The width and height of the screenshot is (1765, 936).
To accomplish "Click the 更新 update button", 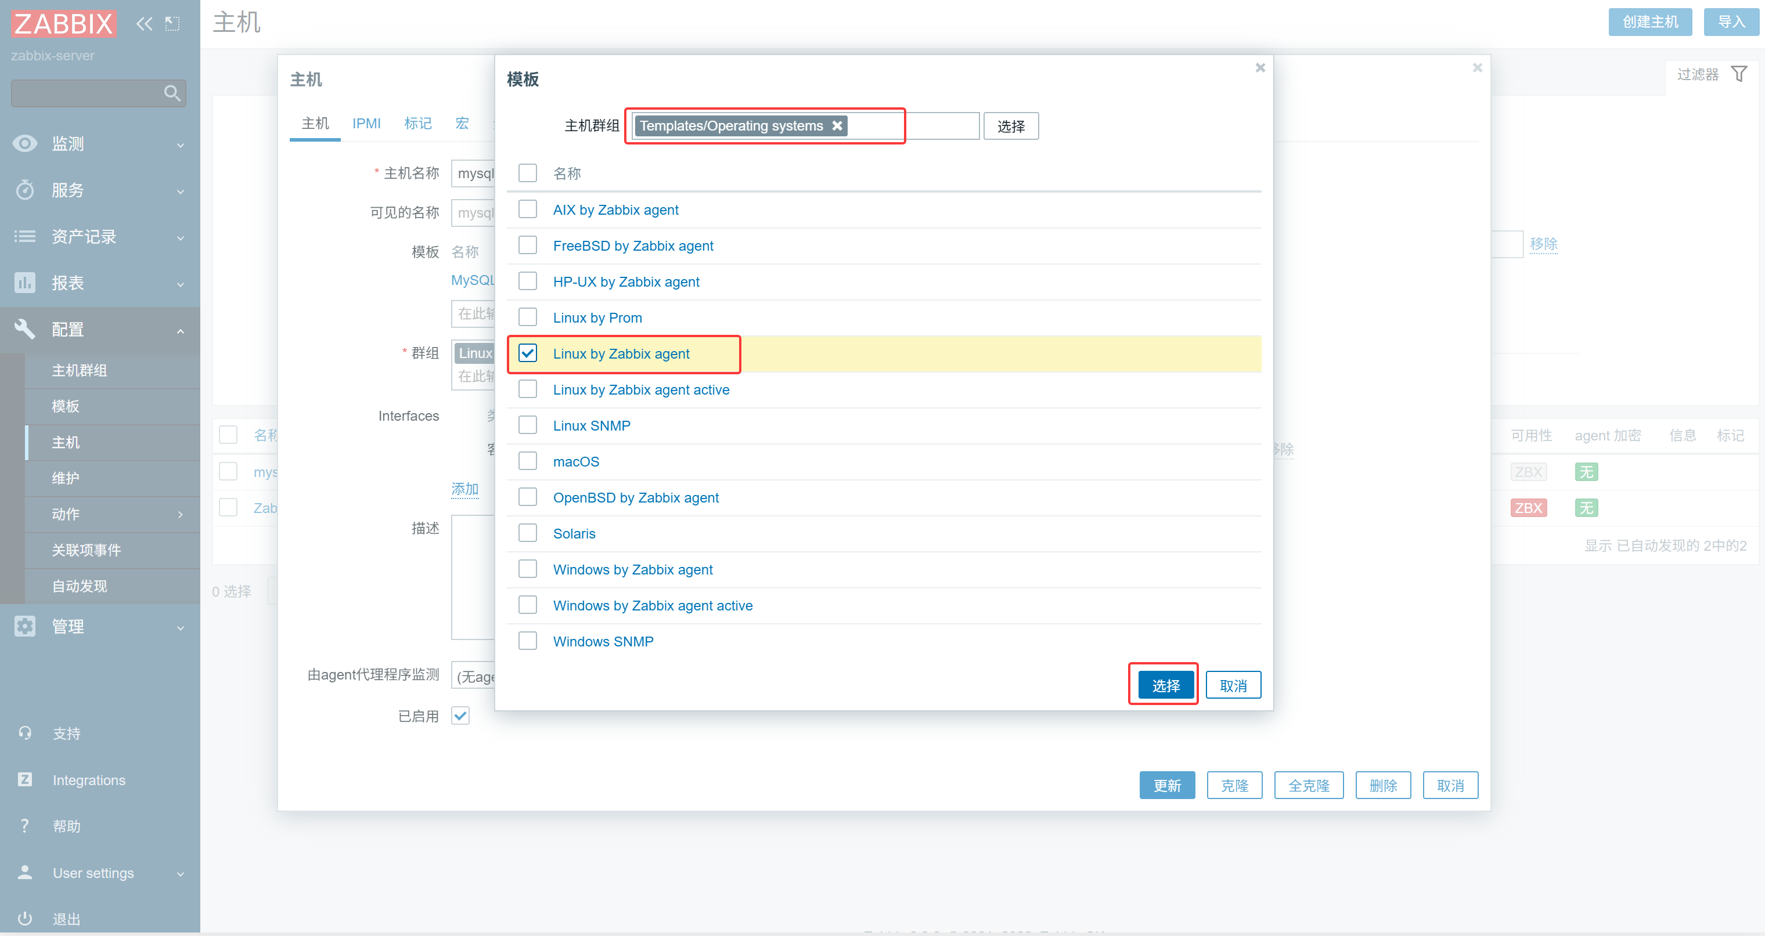I will (1167, 785).
